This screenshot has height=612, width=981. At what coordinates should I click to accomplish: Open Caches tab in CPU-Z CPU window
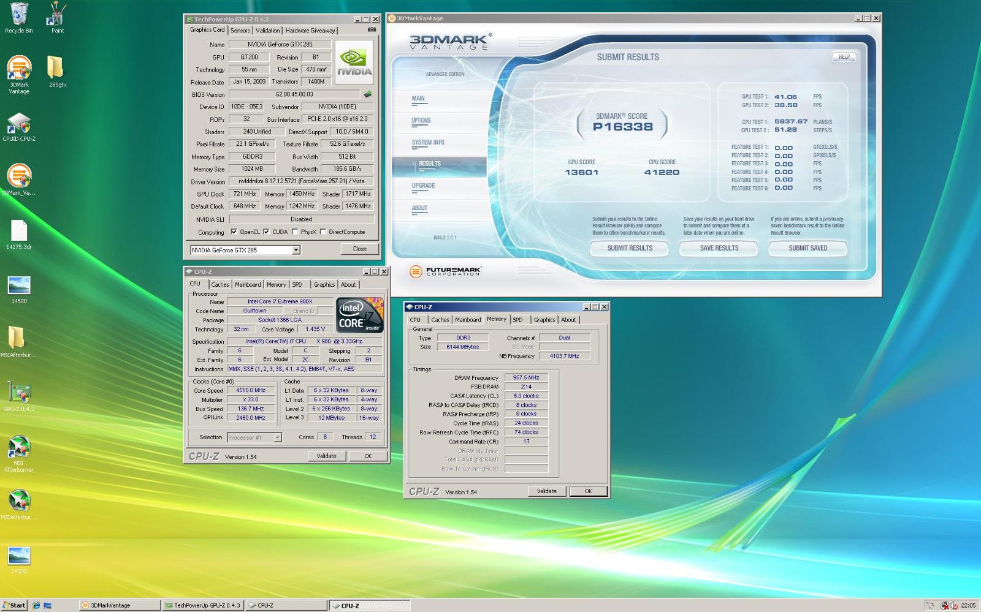[220, 284]
